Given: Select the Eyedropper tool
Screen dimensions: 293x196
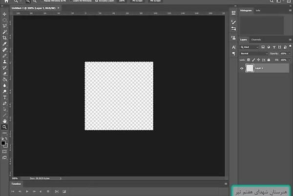Looking at the screenshot, I should pos(4,44).
